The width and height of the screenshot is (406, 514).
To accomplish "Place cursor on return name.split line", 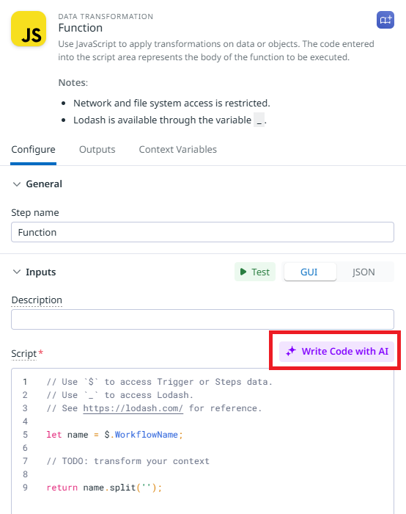I will [104, 488].
